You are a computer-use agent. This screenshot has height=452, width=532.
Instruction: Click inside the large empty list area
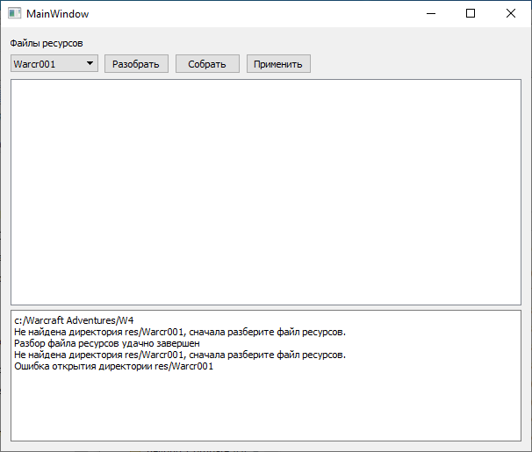click(266, 192)
